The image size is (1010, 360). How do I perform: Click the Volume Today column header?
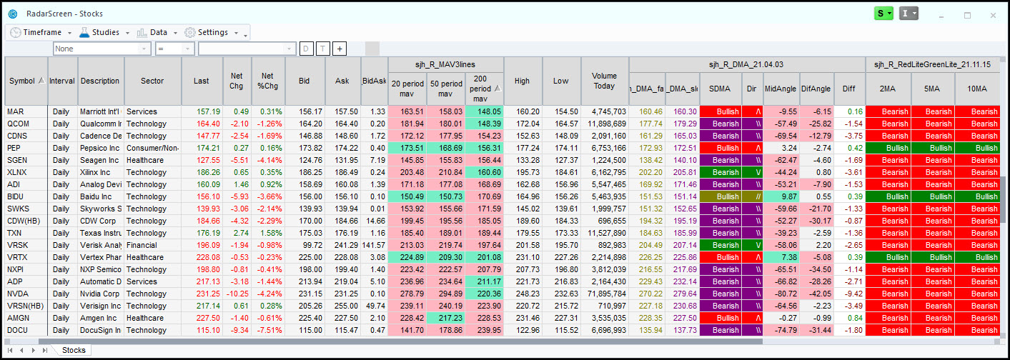604,81
